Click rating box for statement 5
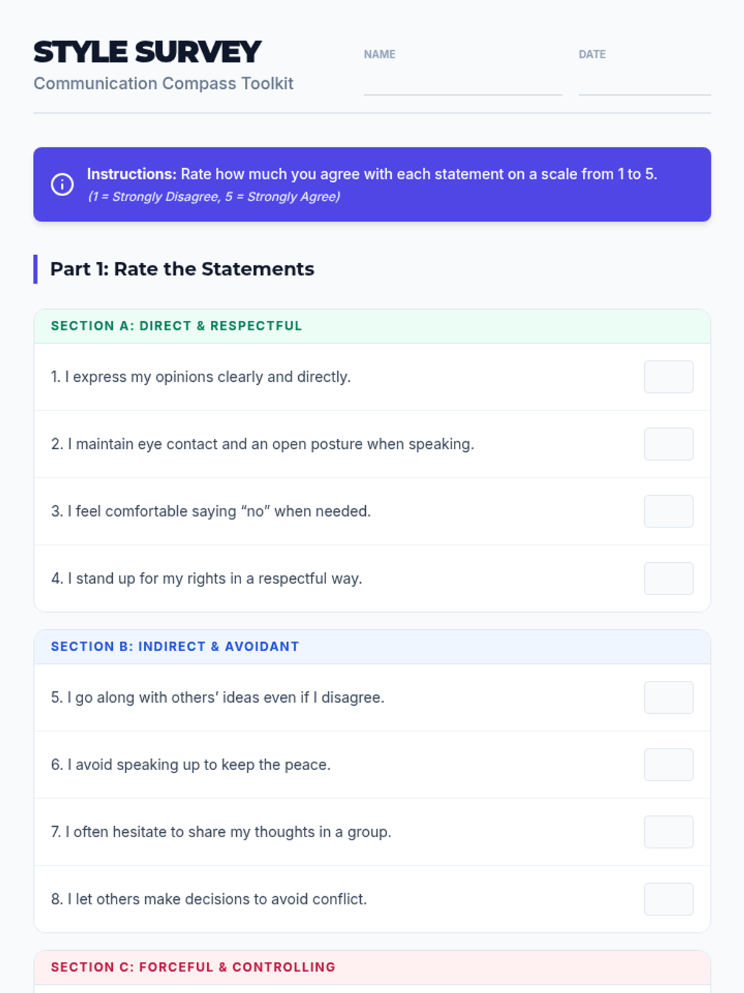Screen dimensions: 744x993 click(668, 698)
